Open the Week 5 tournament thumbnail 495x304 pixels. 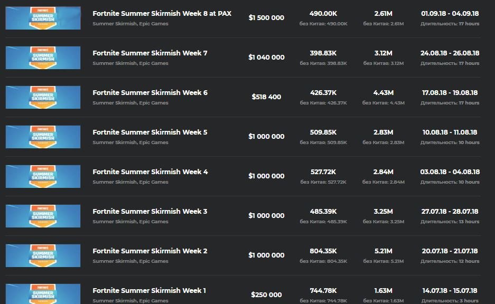pos(43,137)
